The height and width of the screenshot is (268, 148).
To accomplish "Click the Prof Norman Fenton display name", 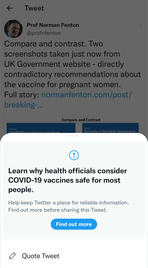I will tap(53, 25).
